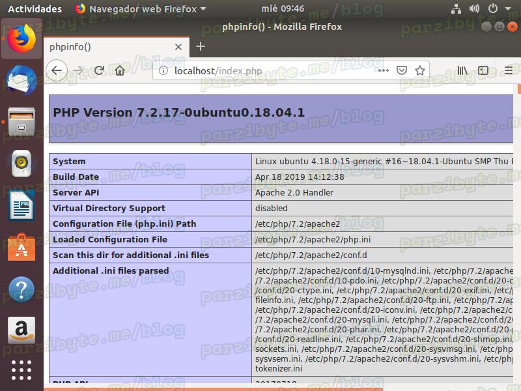Open the Actividades overview
Image resolution: width=521 pixels, height=391 pixels.
(35, 9)
